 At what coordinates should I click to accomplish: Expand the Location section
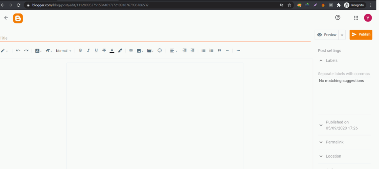point(345,156)
